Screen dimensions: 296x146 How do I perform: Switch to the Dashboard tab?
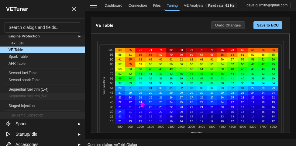click(x=113, y=5)
